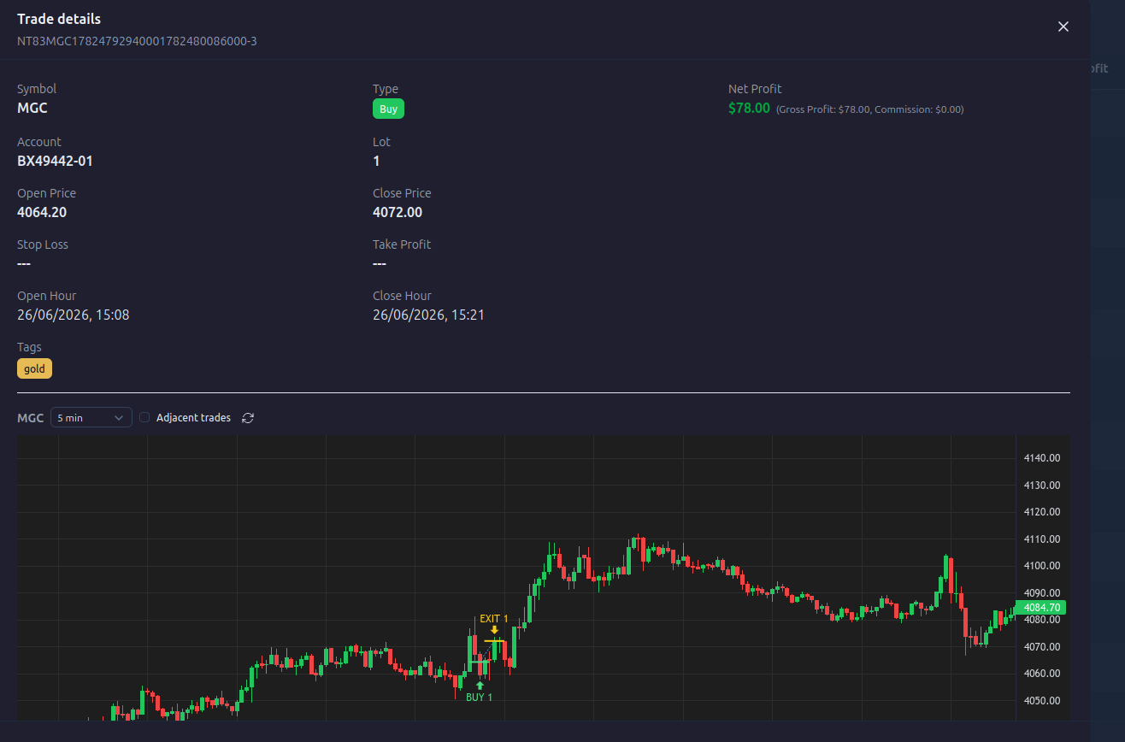Close the Trade details dialog
Viewport: 1125px width, 742px height.
click(1063, 26)
